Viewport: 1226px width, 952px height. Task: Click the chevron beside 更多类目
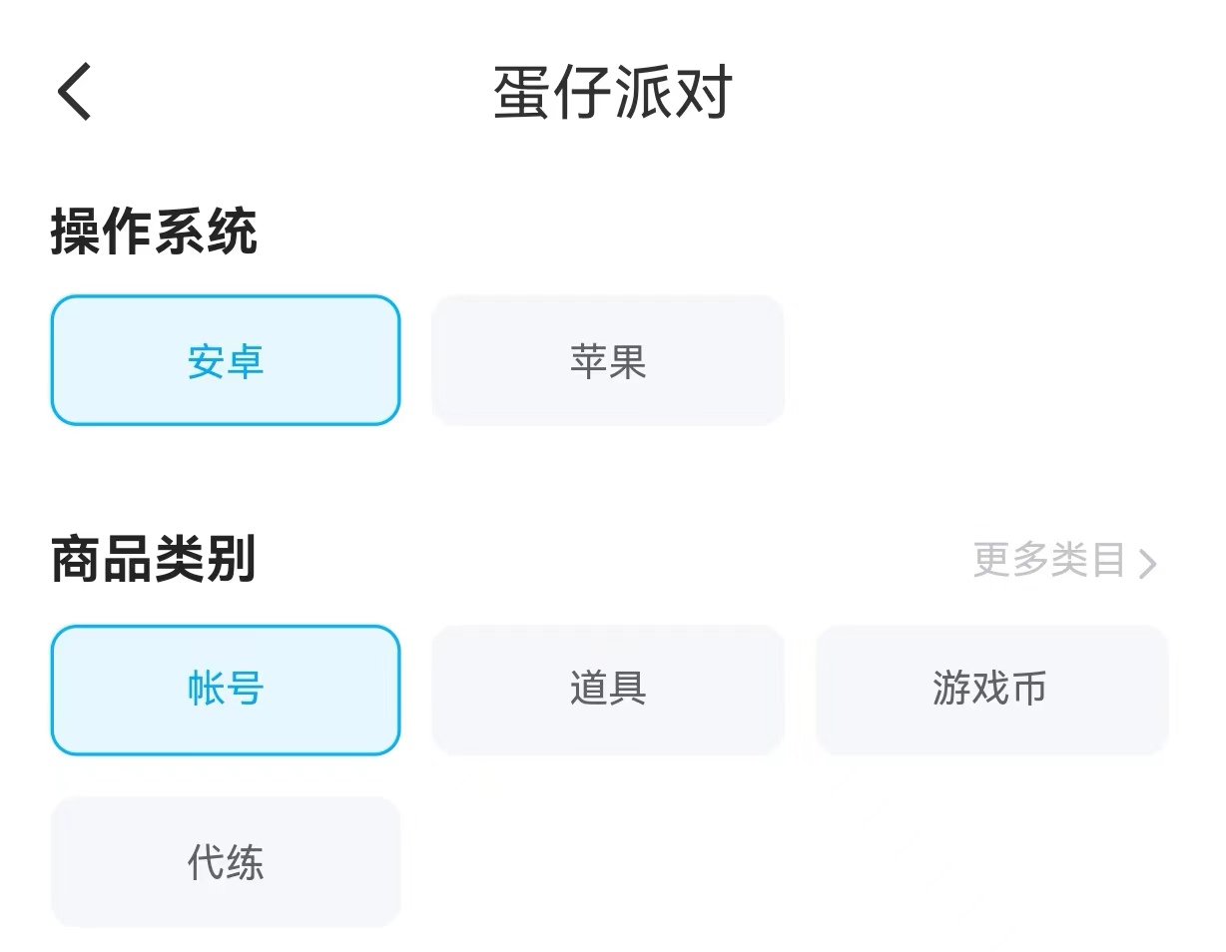click(1148, 564)
